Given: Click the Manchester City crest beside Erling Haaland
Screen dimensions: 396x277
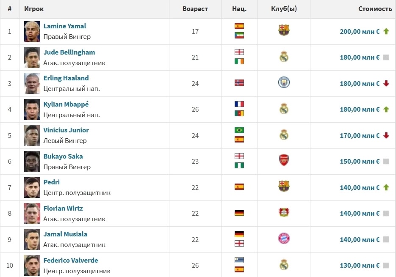Looking at the screenshot, I should click(284, 82).
